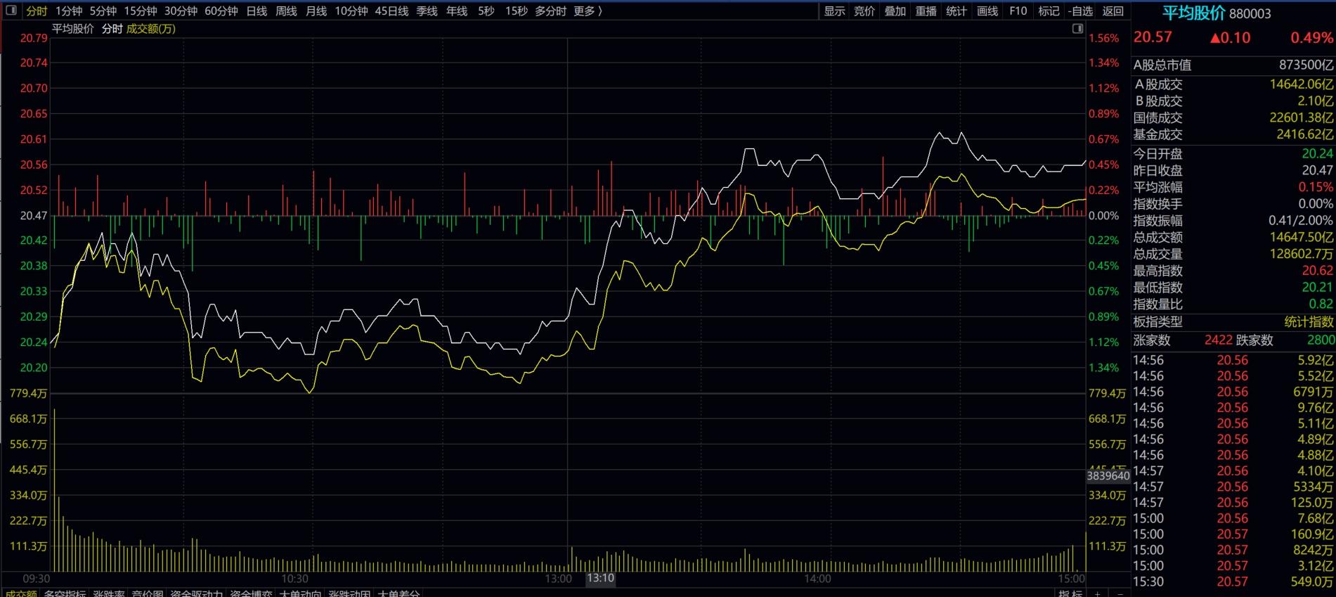Open the F10 company info
1336x597 pixels.
(1018, 11)
